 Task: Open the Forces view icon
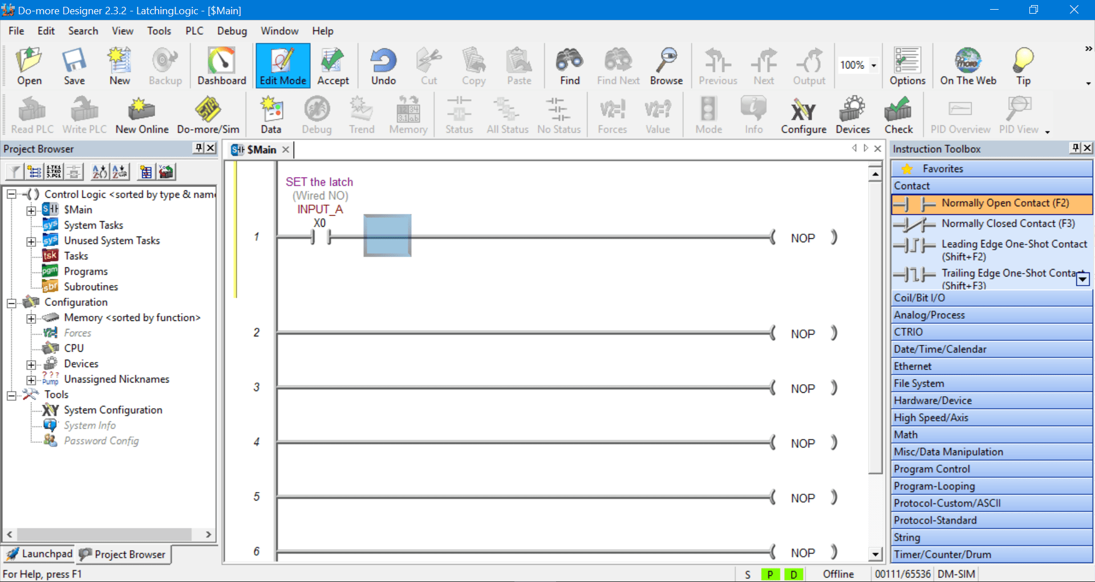coord(612,113)
